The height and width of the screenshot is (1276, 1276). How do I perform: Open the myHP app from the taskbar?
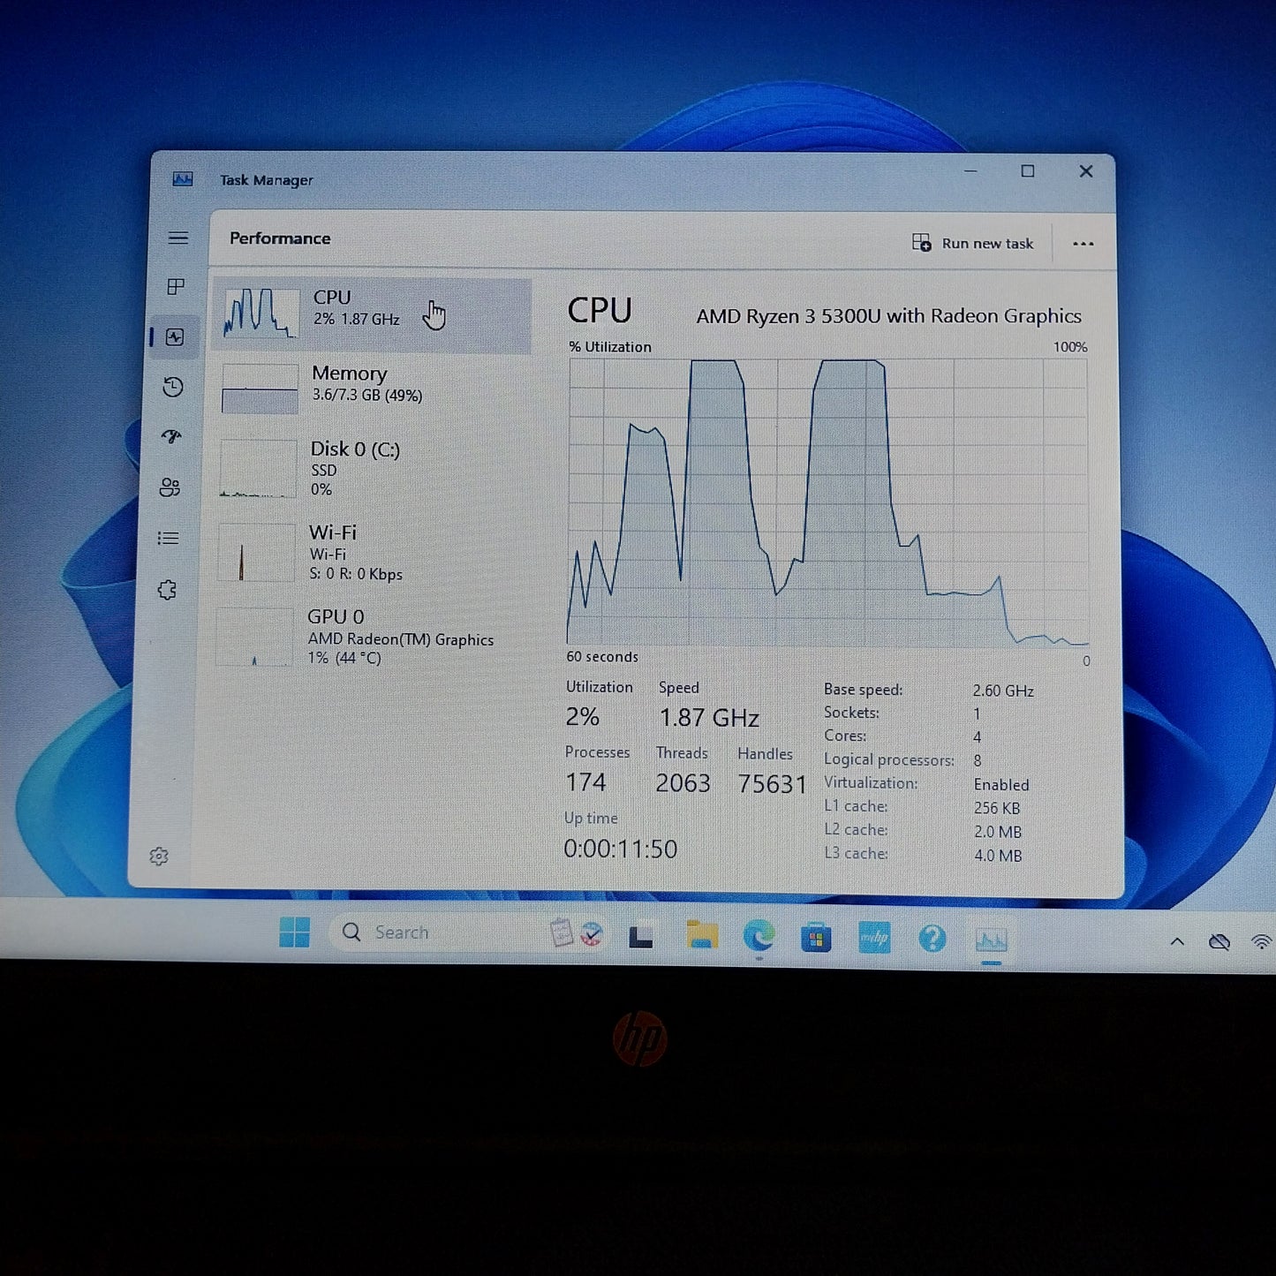[x=874, y=938]
